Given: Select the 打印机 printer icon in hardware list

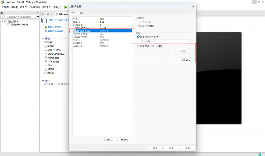Looking at the screenshot, I should [74, 43].
